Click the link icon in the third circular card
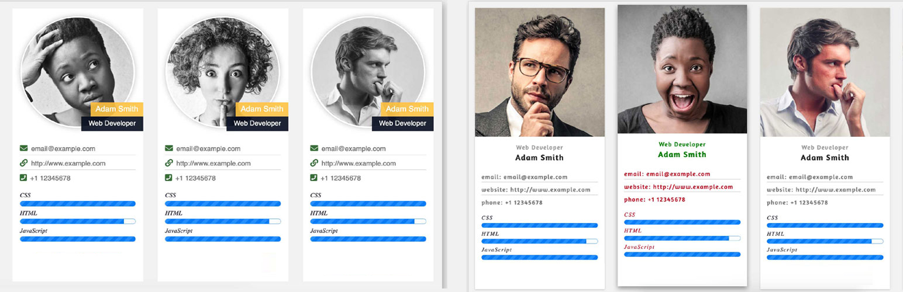Screen dimensions: 903x292 tap(313, 163)
